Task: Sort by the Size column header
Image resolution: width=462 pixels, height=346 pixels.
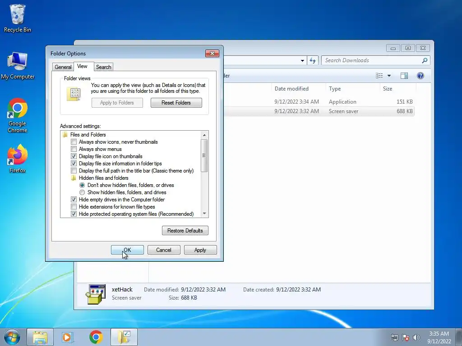Action: (x=398, y=89)
